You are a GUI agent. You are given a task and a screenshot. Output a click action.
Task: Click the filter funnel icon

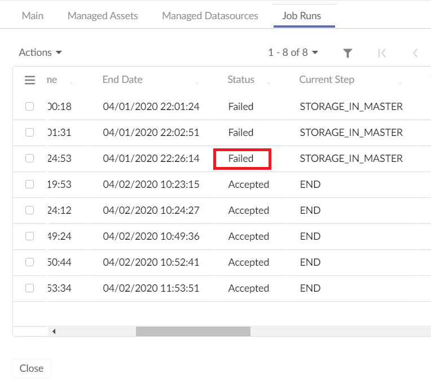point(348,53)
